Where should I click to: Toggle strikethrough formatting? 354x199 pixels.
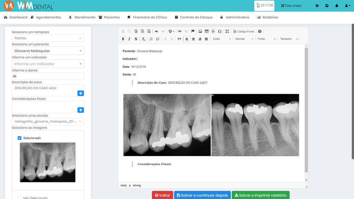tap(136, 39)
